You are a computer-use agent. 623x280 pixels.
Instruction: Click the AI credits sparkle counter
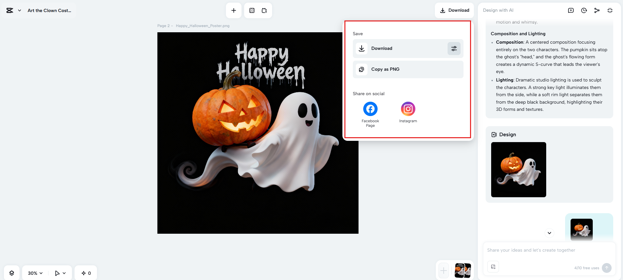tap(86, 273)
